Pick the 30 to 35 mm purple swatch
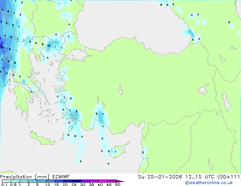Screen dimensions: 241x186 pos(85,181)
